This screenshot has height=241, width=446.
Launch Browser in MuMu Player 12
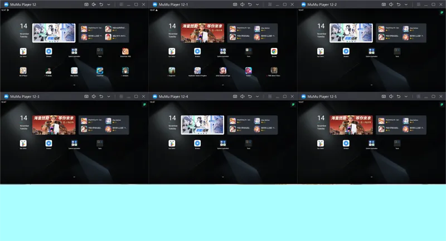[x=49, y=51]
